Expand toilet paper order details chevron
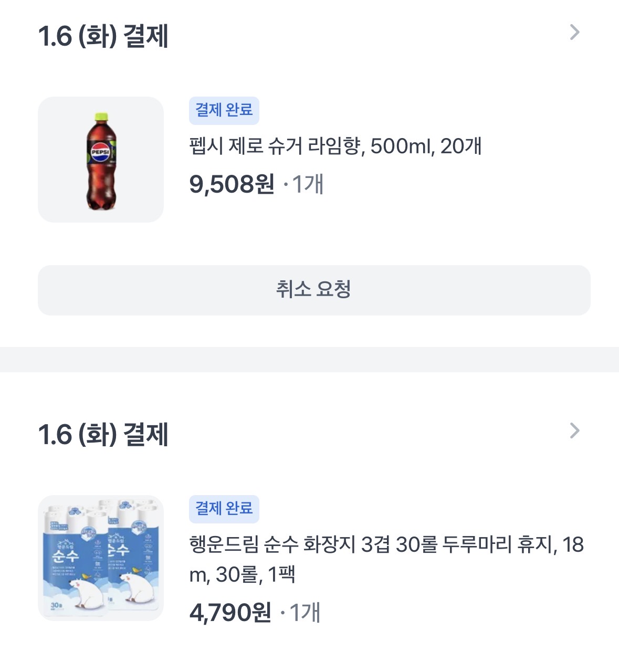The height and width of the screenshot is (651, 619). pos(574,431)
